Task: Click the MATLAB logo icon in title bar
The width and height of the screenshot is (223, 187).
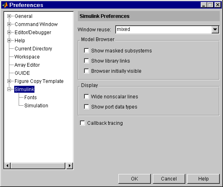Action: tap(5, 5)
